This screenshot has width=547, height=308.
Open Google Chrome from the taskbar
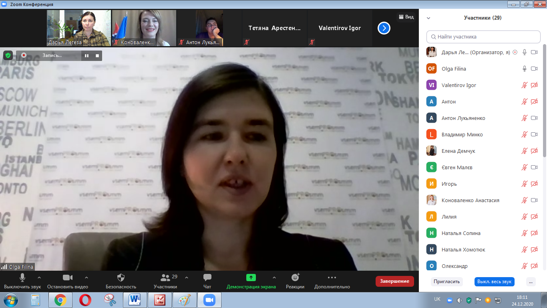point(60,300)
